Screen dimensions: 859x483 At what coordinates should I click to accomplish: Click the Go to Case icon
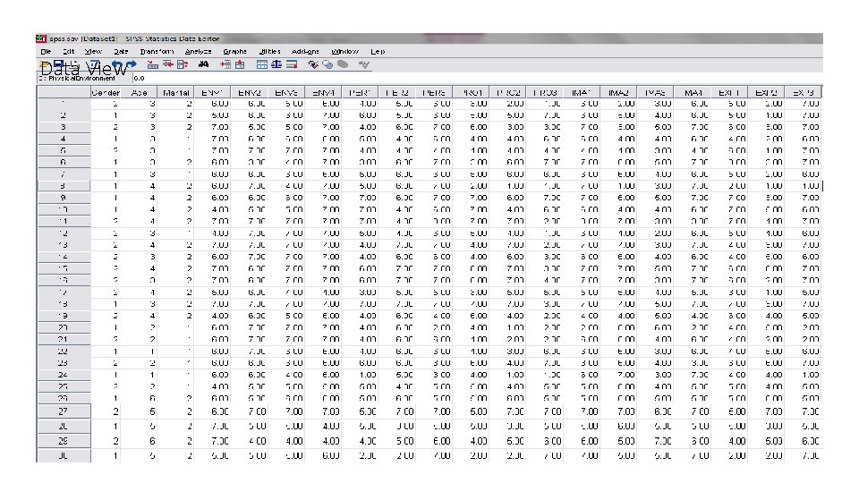coord(152,64)
